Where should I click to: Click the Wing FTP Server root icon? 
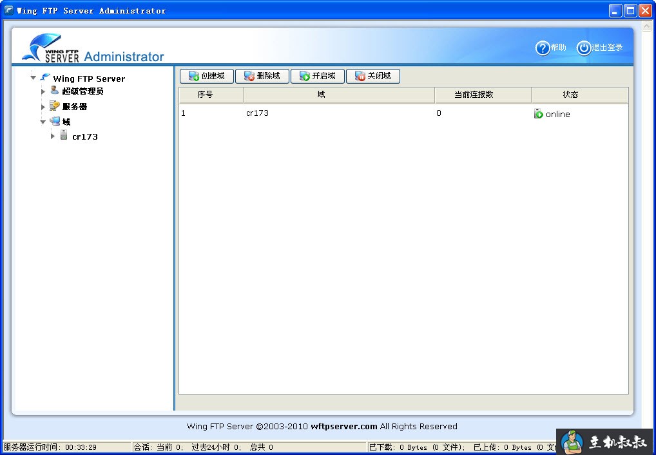point(45,77)
